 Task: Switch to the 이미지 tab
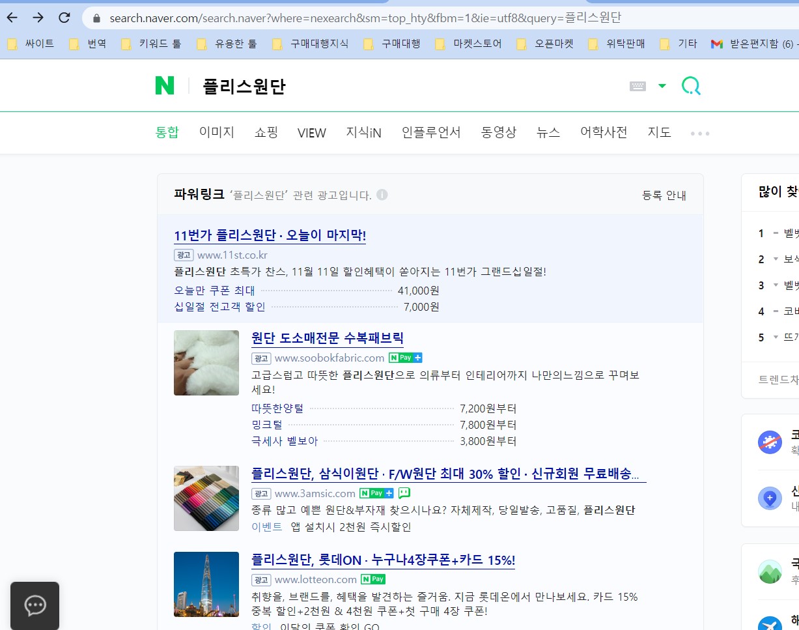217,132
